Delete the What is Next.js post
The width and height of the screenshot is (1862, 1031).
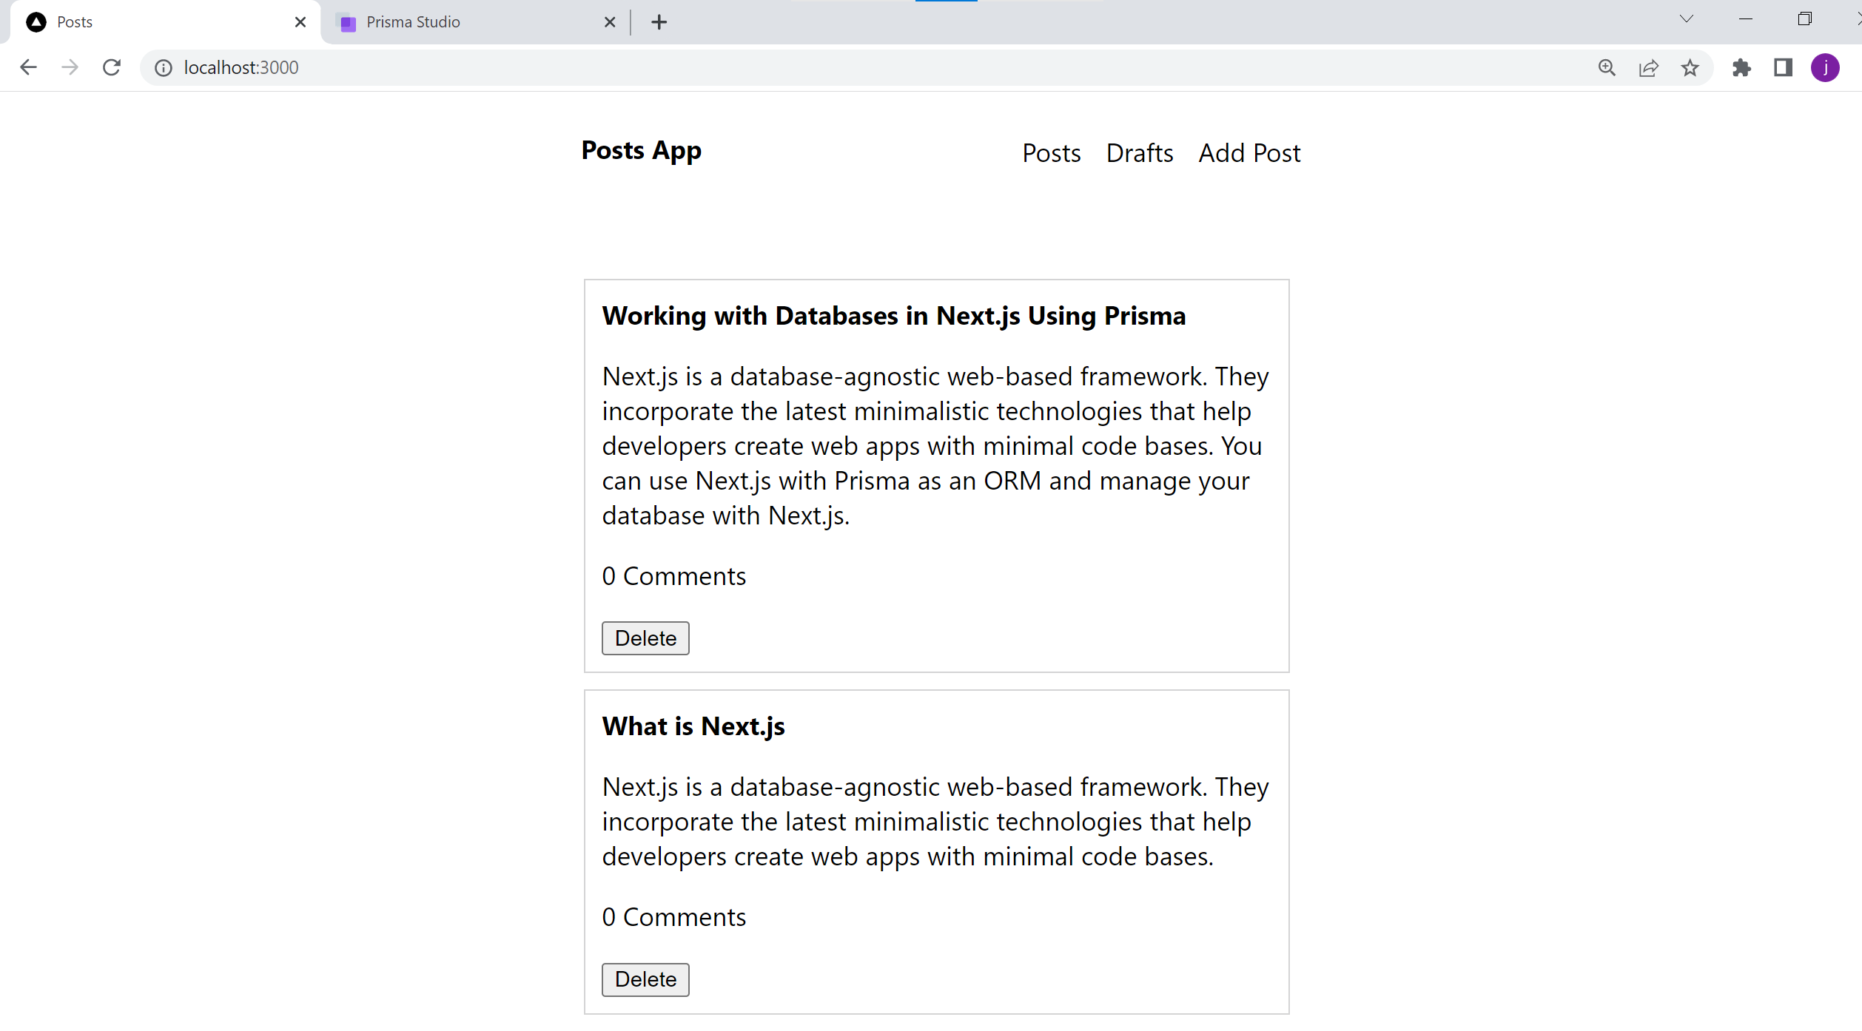[x=645, y=979]
